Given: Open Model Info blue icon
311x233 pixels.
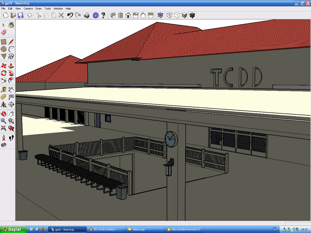Looking at the screenshot, I should point(96,15).
